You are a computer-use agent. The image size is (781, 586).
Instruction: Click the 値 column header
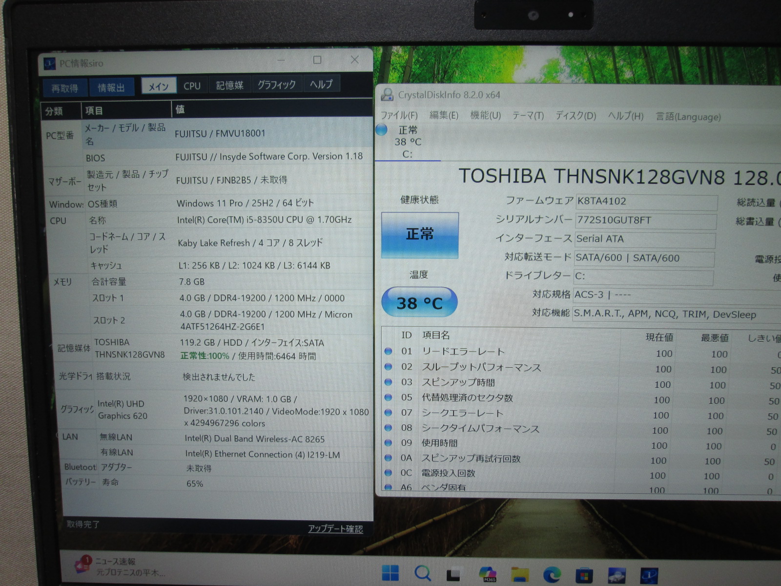click(272, 108)
